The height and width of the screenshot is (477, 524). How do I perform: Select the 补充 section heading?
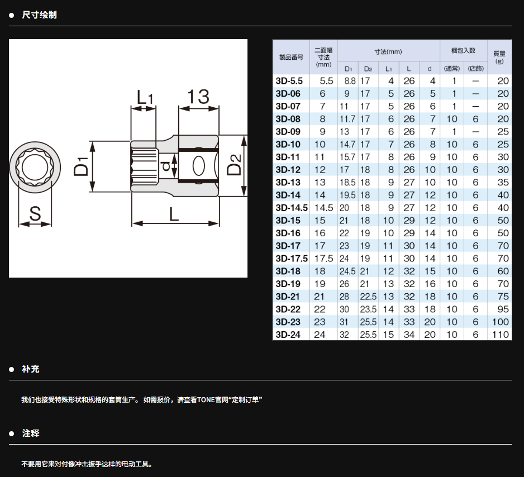click(31, 369)
